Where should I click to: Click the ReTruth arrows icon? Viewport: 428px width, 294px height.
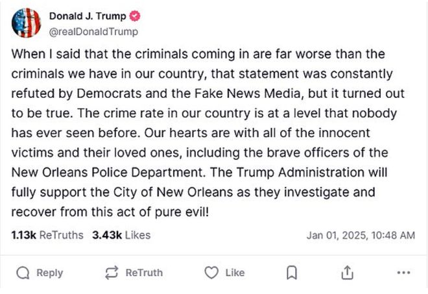pos(112,273)
